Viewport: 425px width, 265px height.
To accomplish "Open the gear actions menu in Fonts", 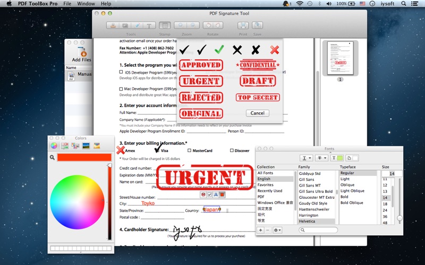I will pos(277,230).
